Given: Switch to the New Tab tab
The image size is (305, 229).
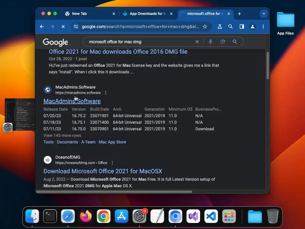Looking at the screenshot, I should coord(90,14).
